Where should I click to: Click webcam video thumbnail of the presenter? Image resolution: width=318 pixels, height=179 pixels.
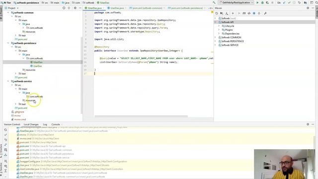coord(284,164)
